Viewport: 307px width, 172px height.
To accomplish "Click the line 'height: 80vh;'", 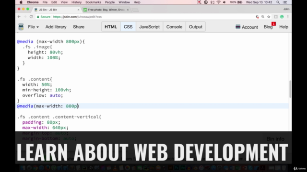I will tap(45, 52).
